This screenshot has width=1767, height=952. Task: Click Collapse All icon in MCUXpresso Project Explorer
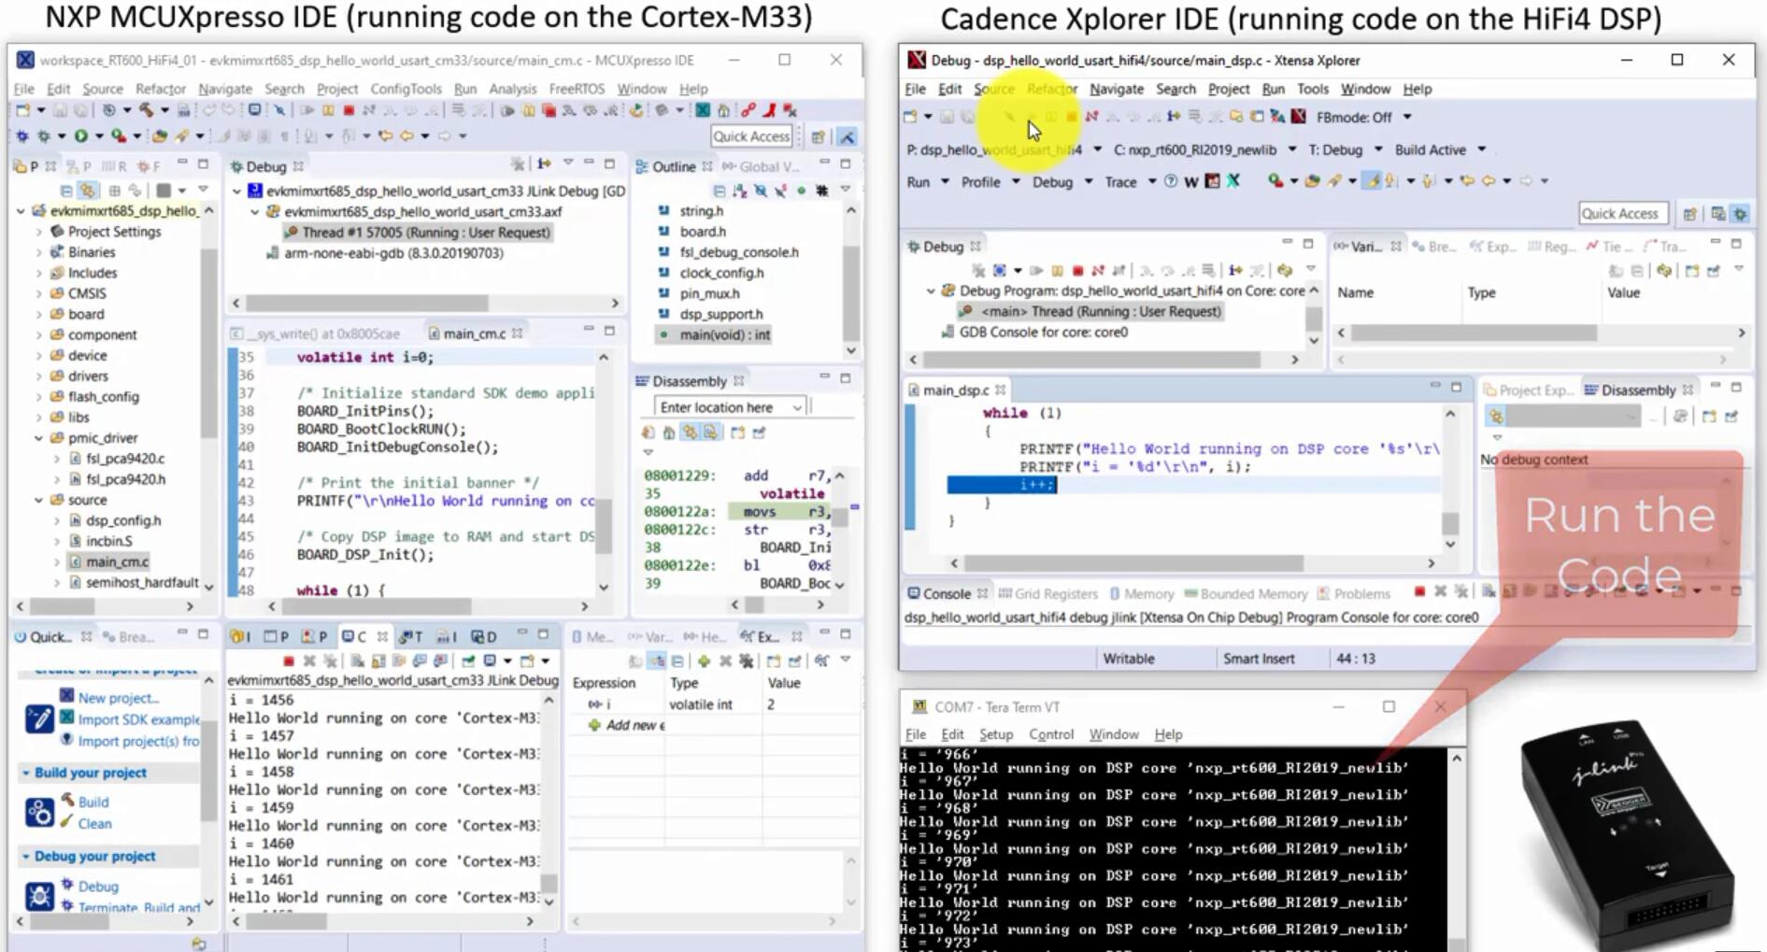(66, 191)
